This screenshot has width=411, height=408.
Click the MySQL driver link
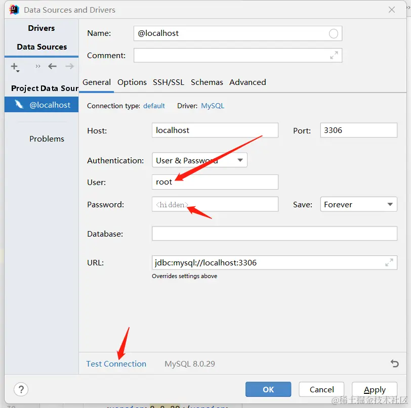pyautogui.click(x=213, y=106)
